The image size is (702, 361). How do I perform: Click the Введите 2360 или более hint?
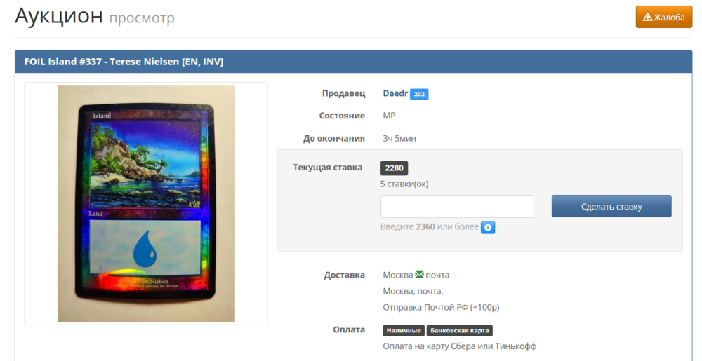(430, 226)
